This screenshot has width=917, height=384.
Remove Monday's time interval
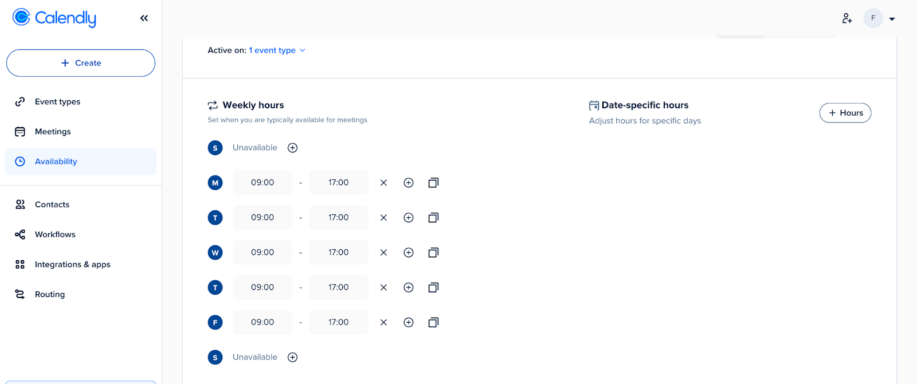pos(383,183)
